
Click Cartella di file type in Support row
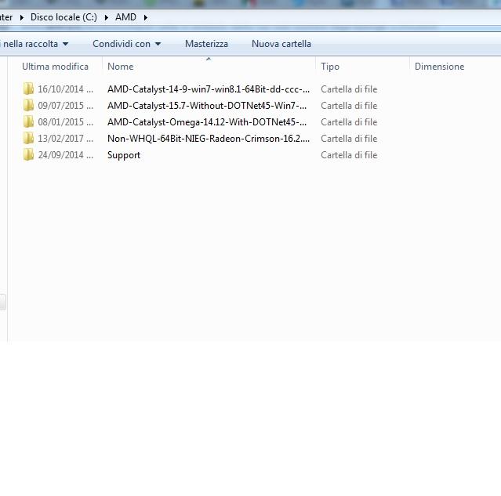click(x=349, y=155)
